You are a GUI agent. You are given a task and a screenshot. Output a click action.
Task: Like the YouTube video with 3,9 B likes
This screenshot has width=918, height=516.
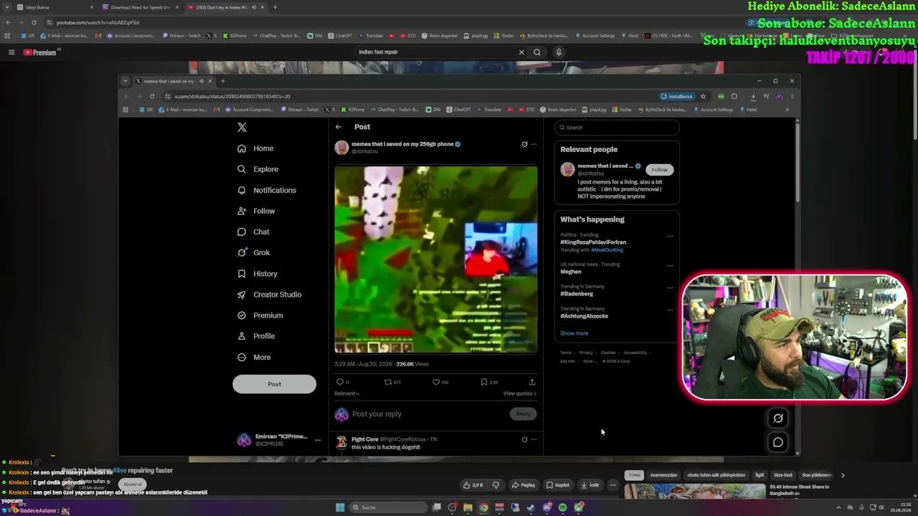tap(473, 485)
